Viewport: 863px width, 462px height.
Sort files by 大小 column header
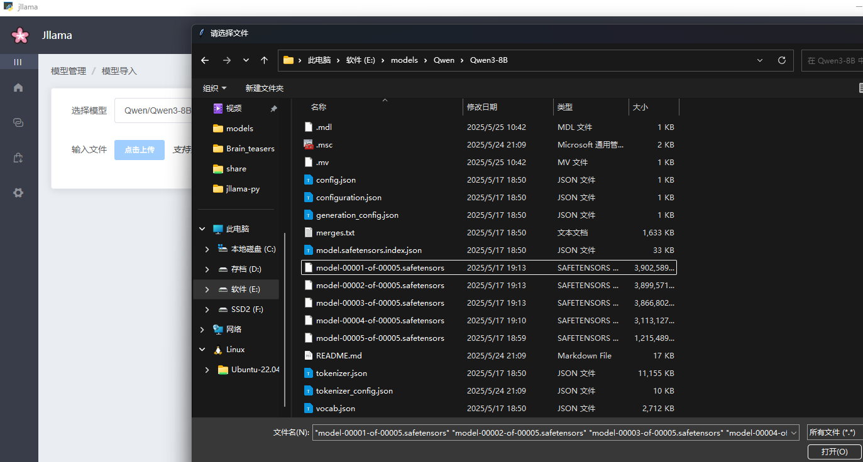point(640,107)
